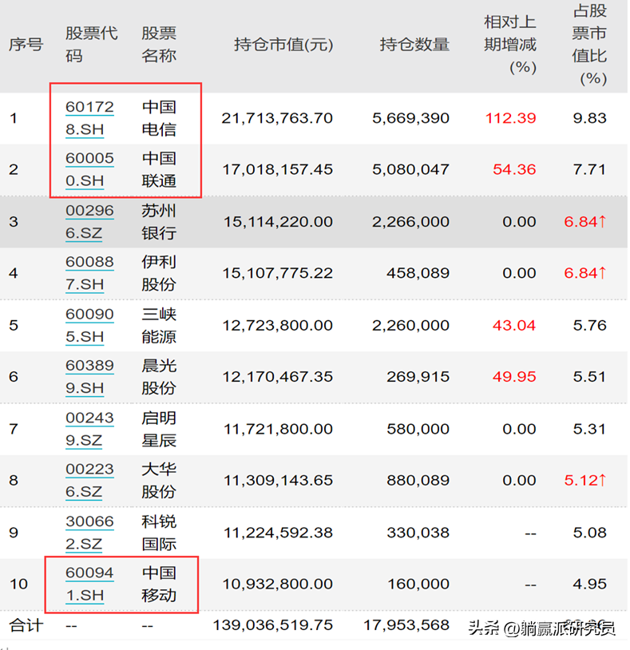The height and width of the screenshot is (650, 630).
Task: Click holding quantity 5,080,047
Action: pos(410,169)
